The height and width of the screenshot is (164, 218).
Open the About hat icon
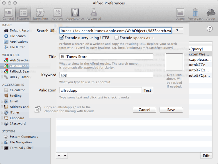211,14
